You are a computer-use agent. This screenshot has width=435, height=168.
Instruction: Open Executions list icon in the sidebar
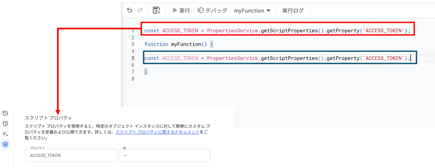click(5, 134)
